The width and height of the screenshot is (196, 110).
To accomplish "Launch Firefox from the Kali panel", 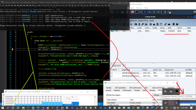I will pyautogui.click(x=132, y=12).
